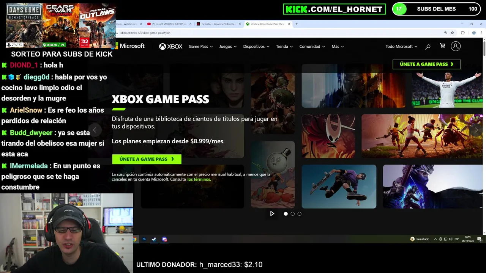Expand the Más dropdown menu
Screen dimensions: 486x273
[x=338, y=47]
